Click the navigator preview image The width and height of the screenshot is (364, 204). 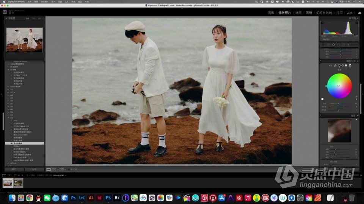(24, 40)
